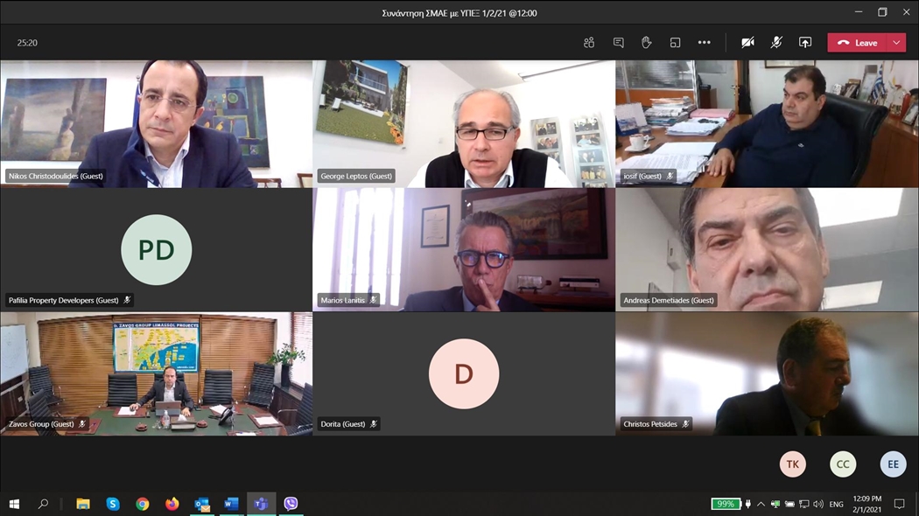Click the red Leave button
Screen dimensions: 919x516
[858, 43]
